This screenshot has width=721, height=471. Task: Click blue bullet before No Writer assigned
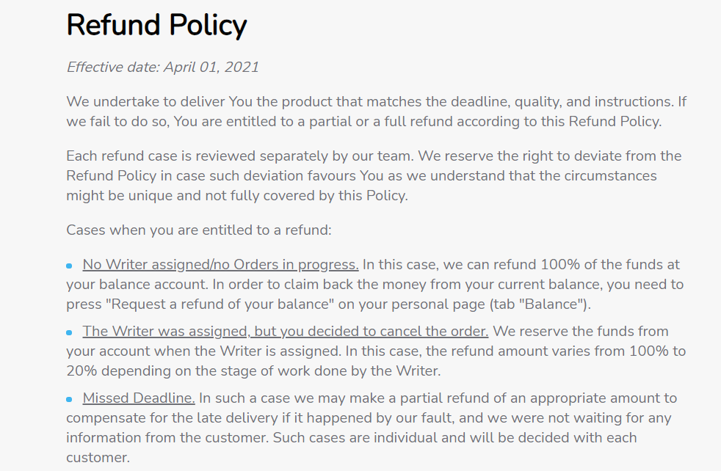point(69,266)
